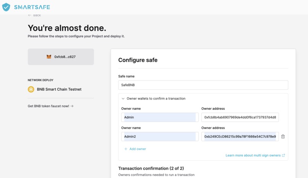Click Owners confirmations needed to run text

click(156, 175)
